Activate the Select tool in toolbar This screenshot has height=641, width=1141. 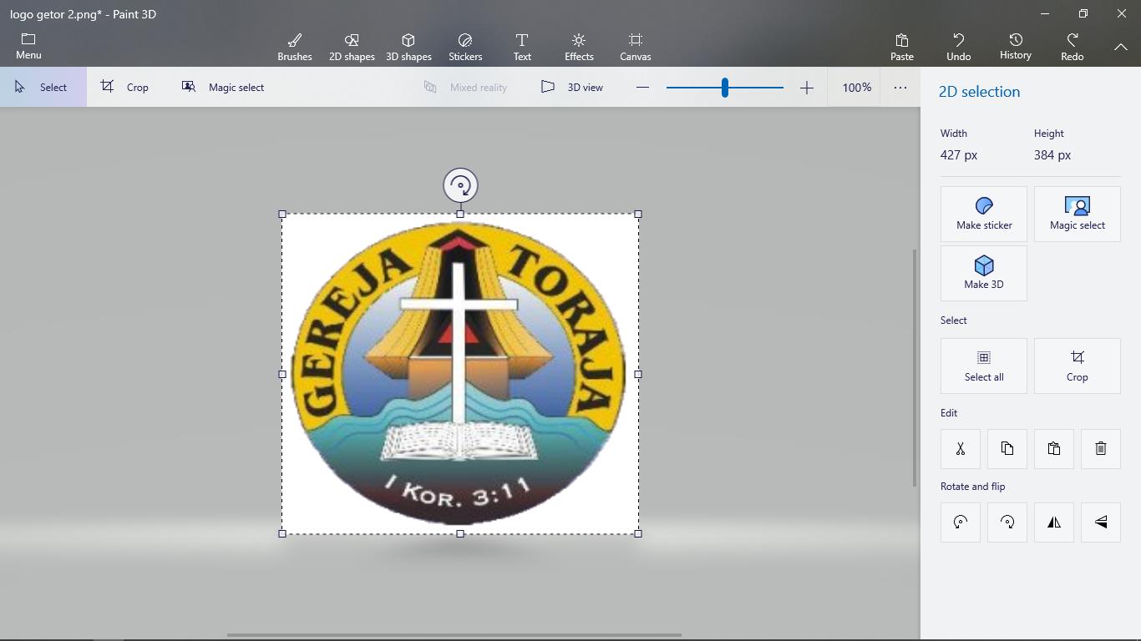click(x=42, y=87)
